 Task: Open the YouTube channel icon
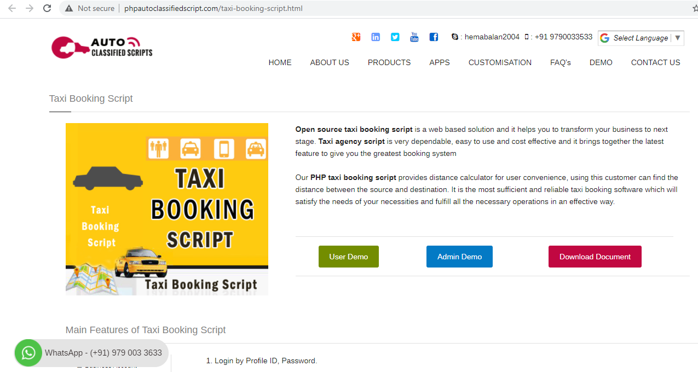(414, 37)
